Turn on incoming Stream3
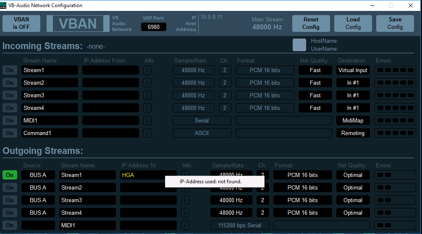Image resolution: width=422 pixels, height=234 pixels. click(10, 95)
